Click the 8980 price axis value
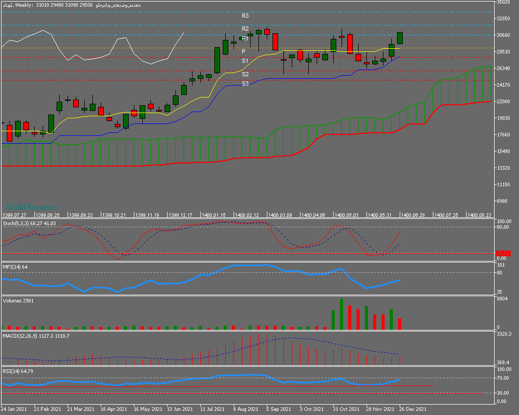 pos(503,201)
